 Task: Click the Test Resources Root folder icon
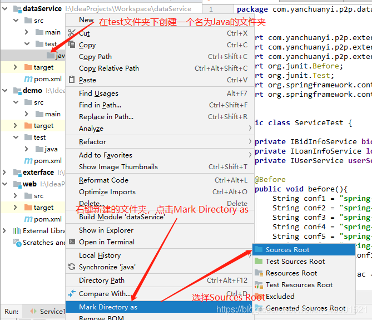tap(259, 285)
